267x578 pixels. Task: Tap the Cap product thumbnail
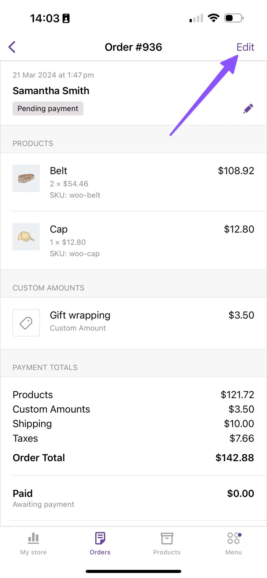click(26, 237)
